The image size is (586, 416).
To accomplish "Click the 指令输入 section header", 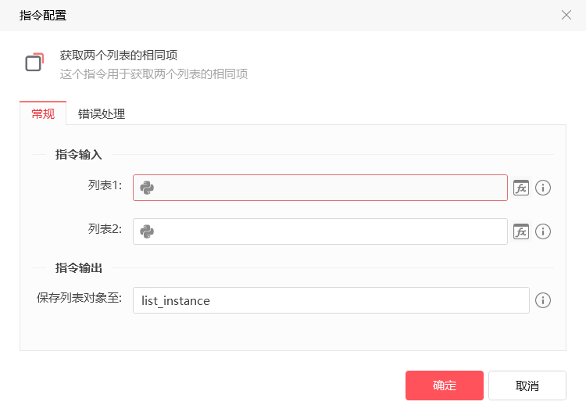I will tap(78, 155).
